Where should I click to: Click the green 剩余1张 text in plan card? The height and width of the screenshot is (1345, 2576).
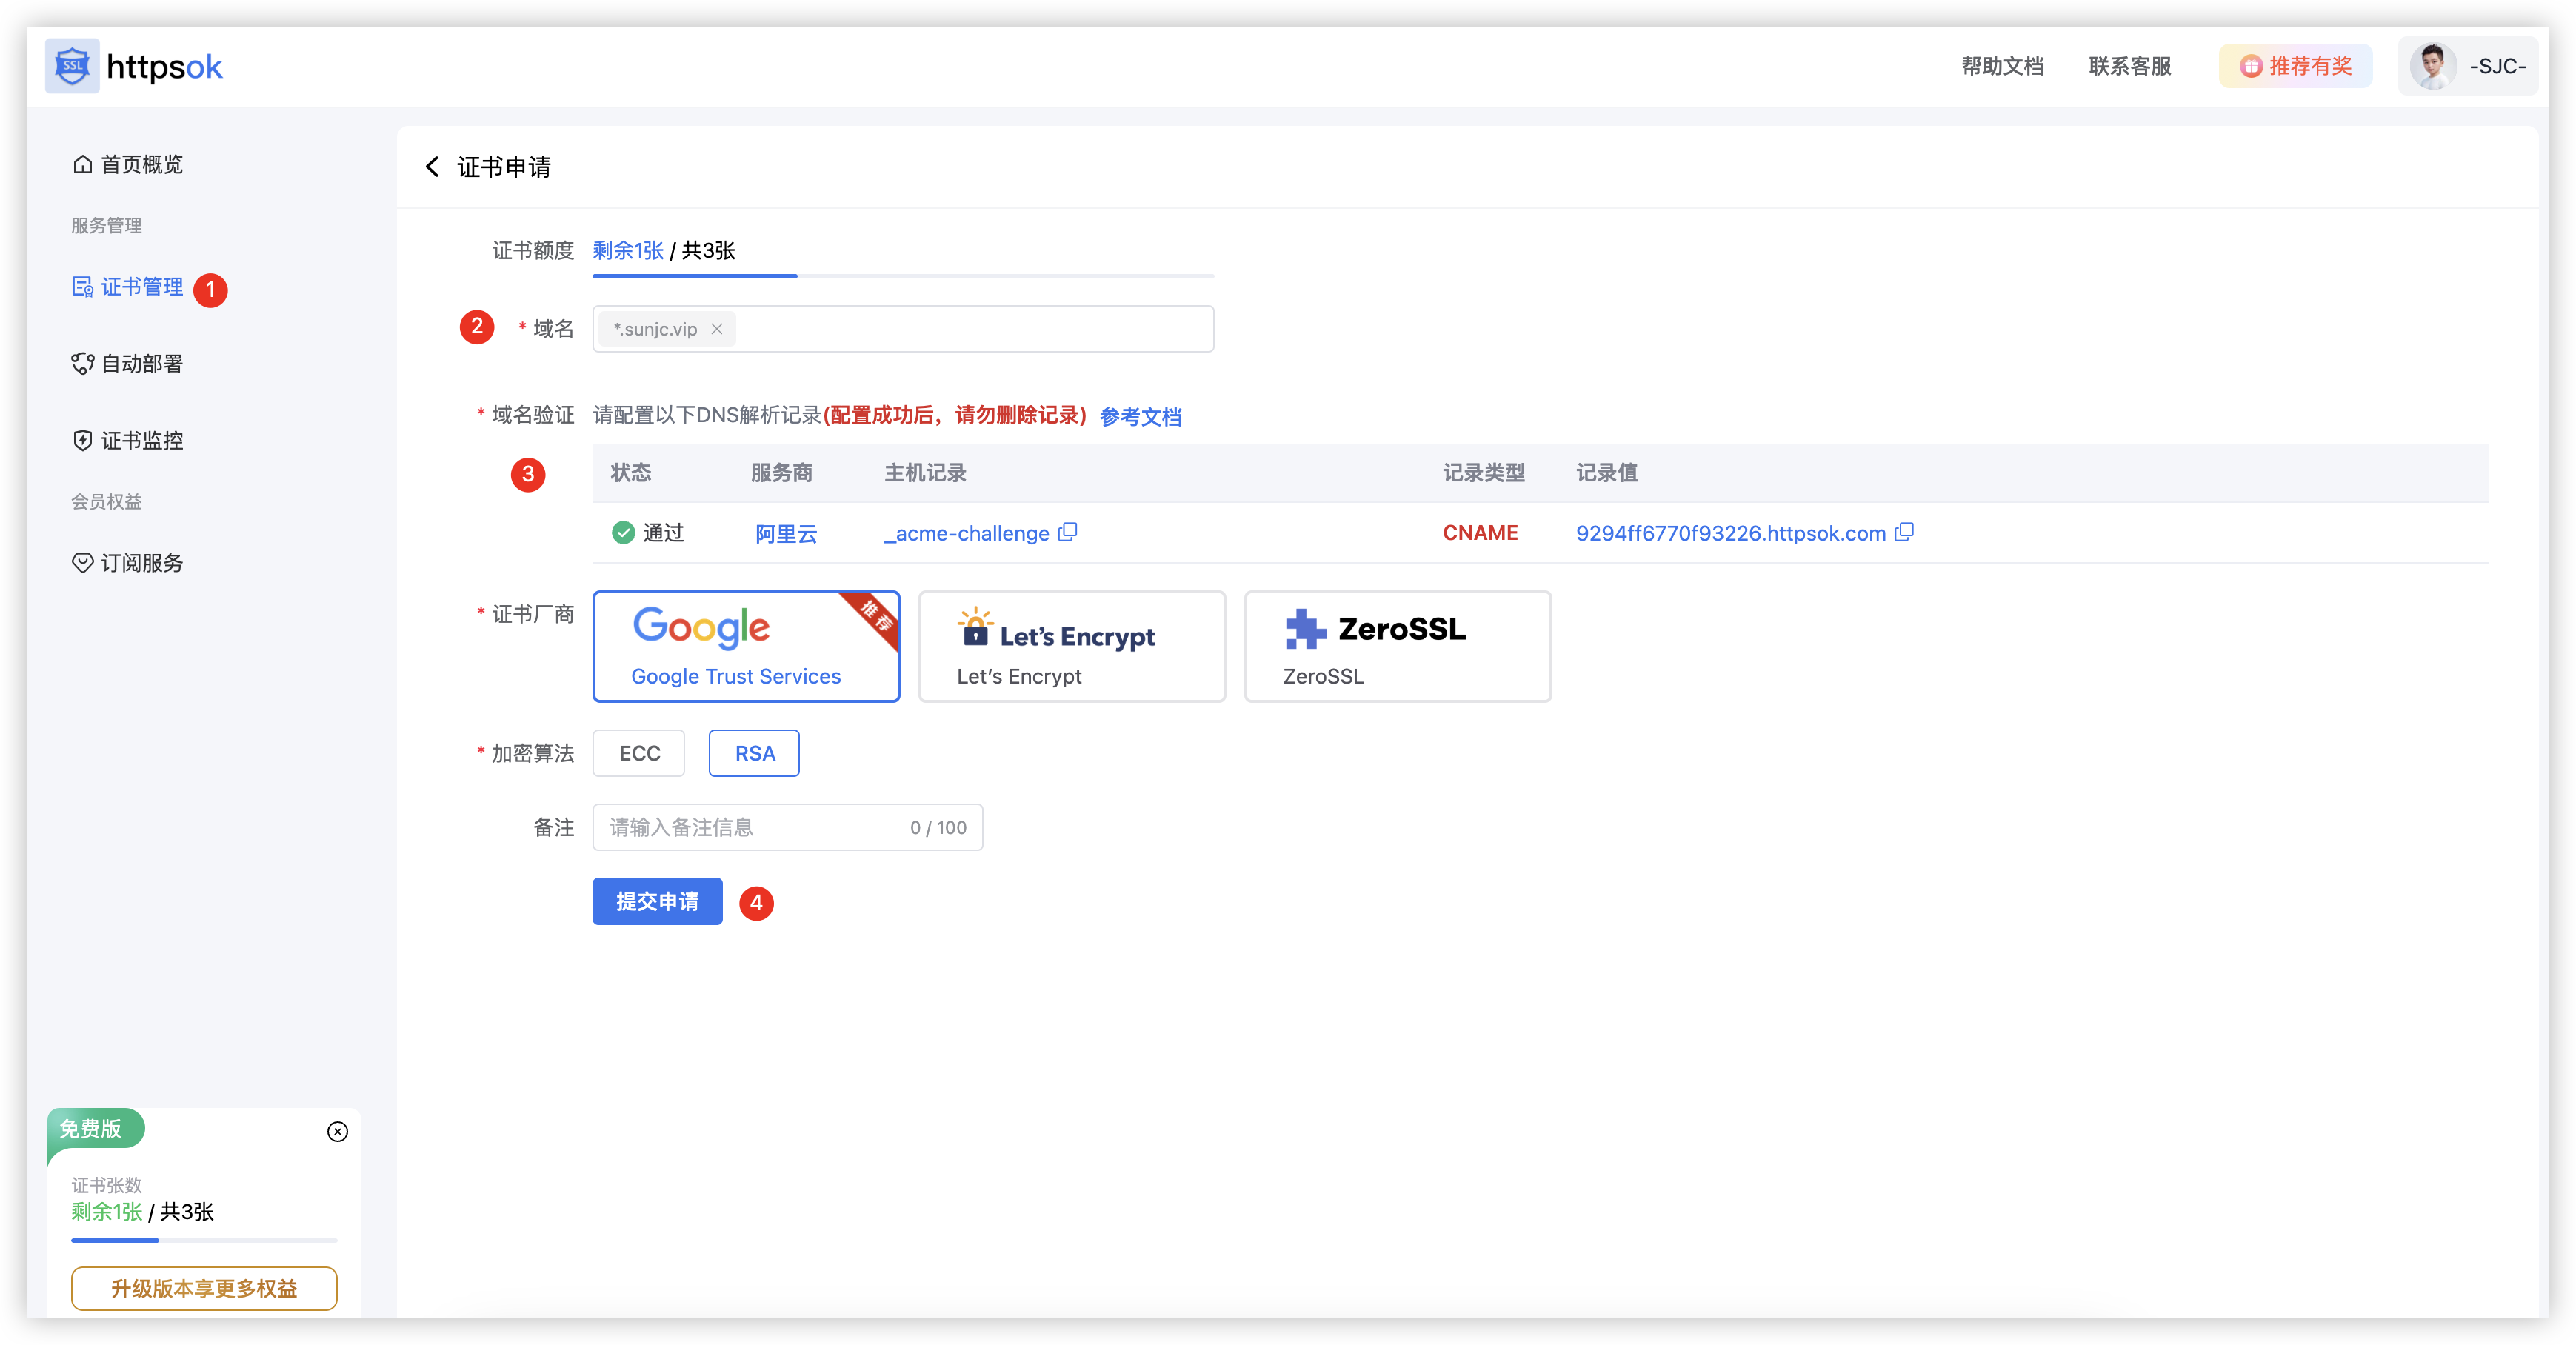[107, 1211]
